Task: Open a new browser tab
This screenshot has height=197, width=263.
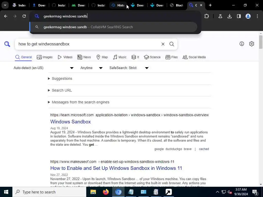Action: [210, 5]
